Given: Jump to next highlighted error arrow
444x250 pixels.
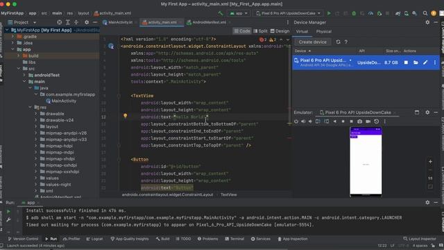Looking at the screenshot, I should (288, 40).
